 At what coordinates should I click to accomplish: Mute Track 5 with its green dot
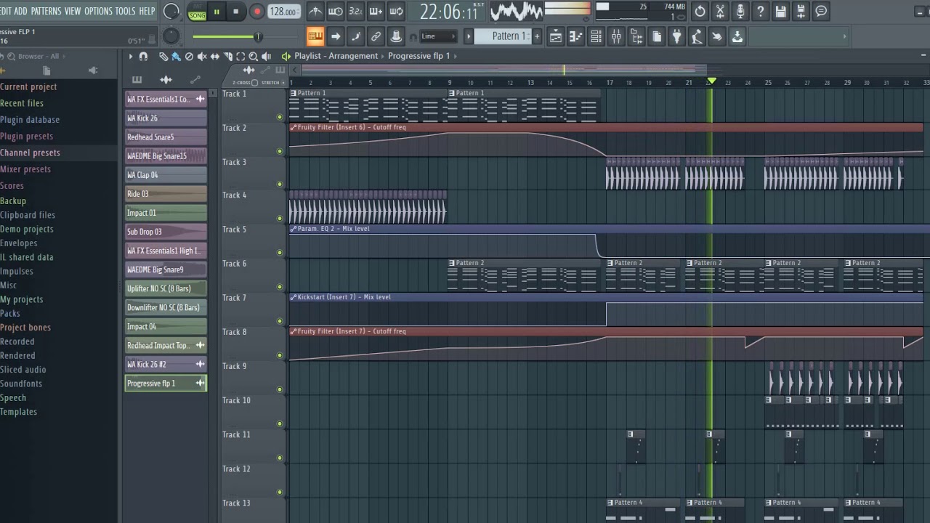click(x=280, y=253)
